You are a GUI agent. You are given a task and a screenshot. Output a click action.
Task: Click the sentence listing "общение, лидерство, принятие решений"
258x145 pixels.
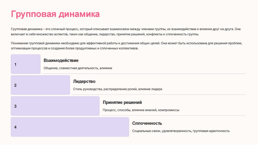(x=105, y=34)
